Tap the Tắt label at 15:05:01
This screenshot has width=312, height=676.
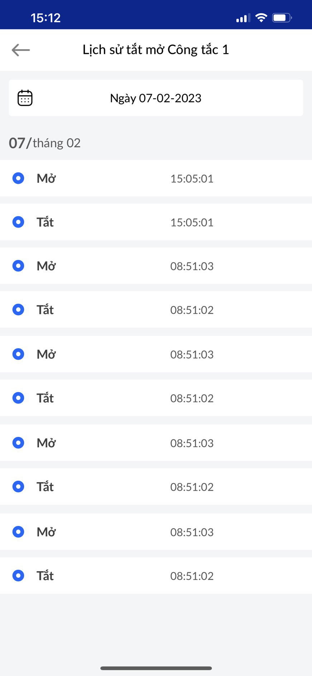pos(45,222)
